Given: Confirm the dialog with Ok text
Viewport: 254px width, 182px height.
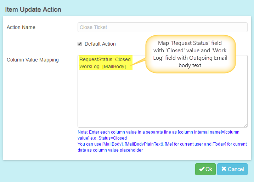Looking at the screenshot, I should (x=209, y=169).
